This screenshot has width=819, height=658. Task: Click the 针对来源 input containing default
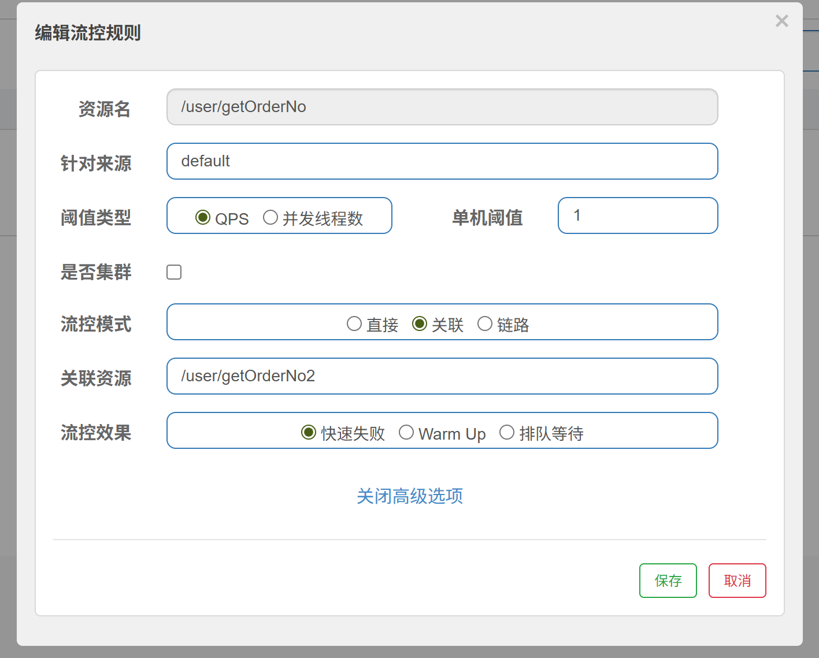point(442,161)
